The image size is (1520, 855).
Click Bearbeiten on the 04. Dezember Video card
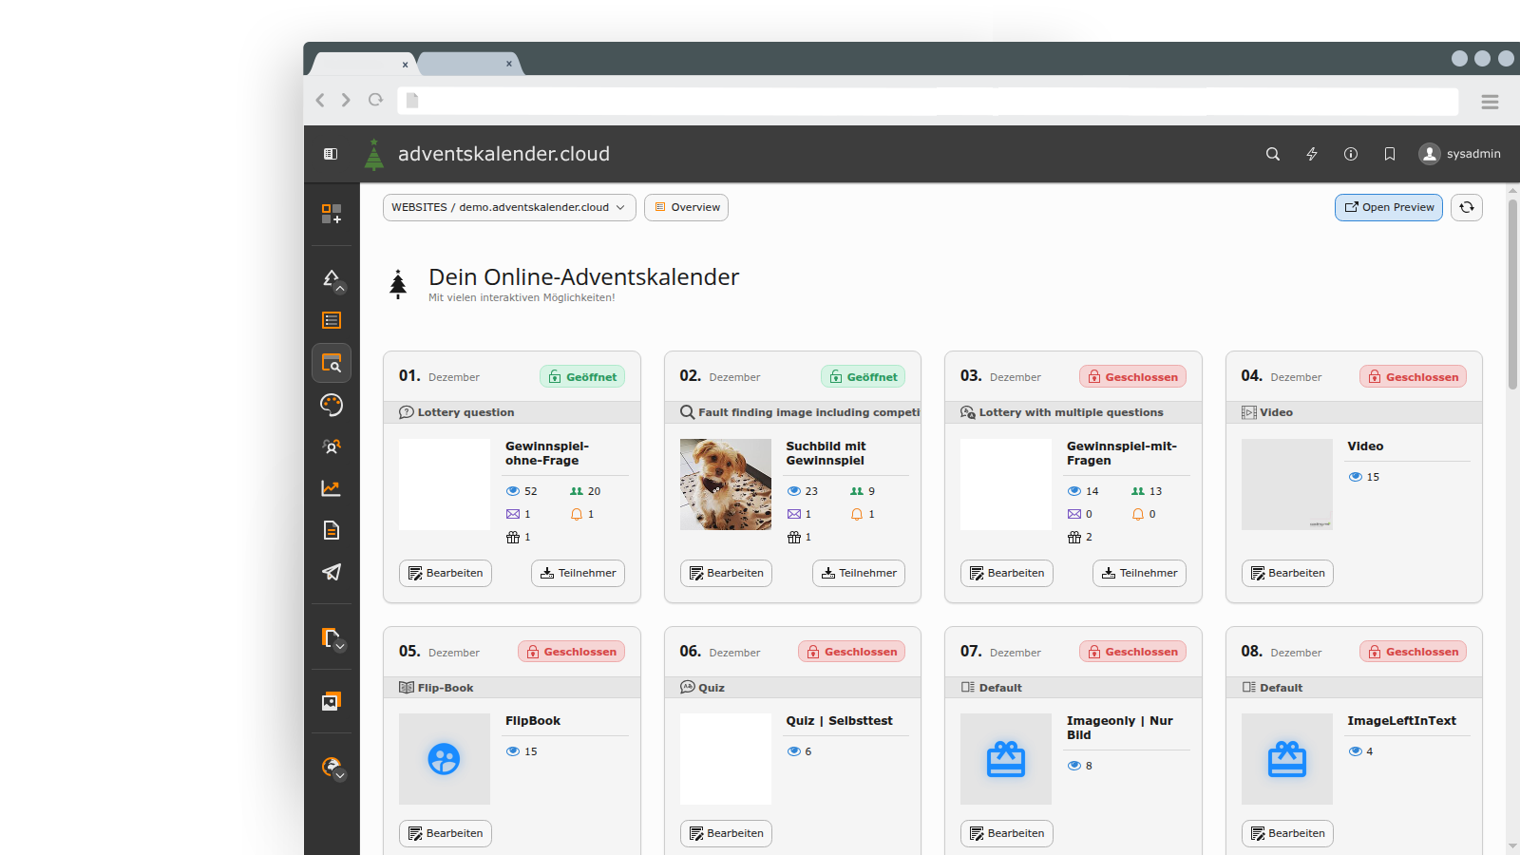[x=1287, y=573]
